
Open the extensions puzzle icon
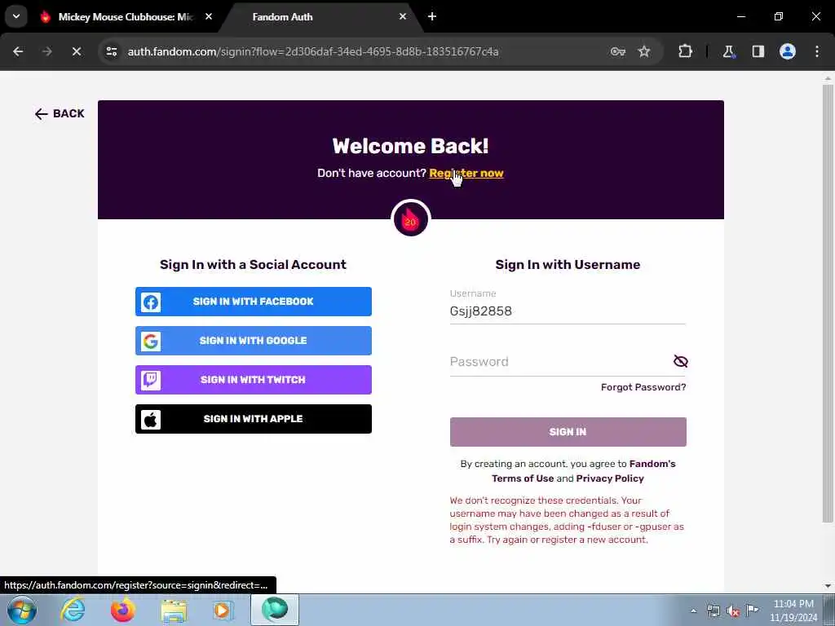pos(685,51)
